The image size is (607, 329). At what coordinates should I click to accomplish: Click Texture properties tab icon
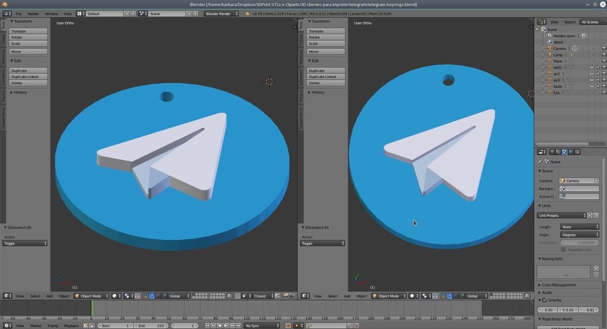tap(577, 152)
